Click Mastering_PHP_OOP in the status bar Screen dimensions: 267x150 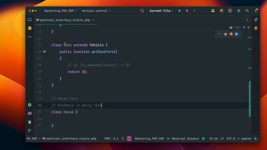click(x=149, y=139)
